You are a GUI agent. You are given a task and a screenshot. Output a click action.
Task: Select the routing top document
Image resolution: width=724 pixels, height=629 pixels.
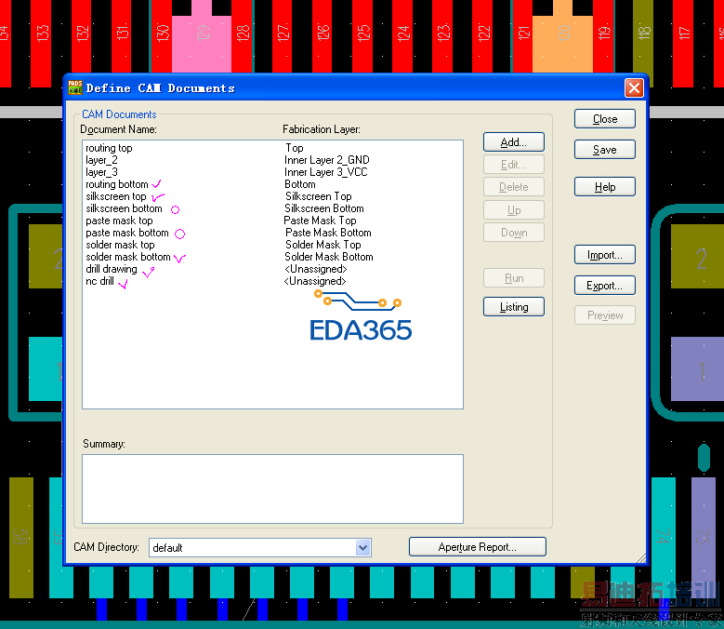tap(109, 148)
